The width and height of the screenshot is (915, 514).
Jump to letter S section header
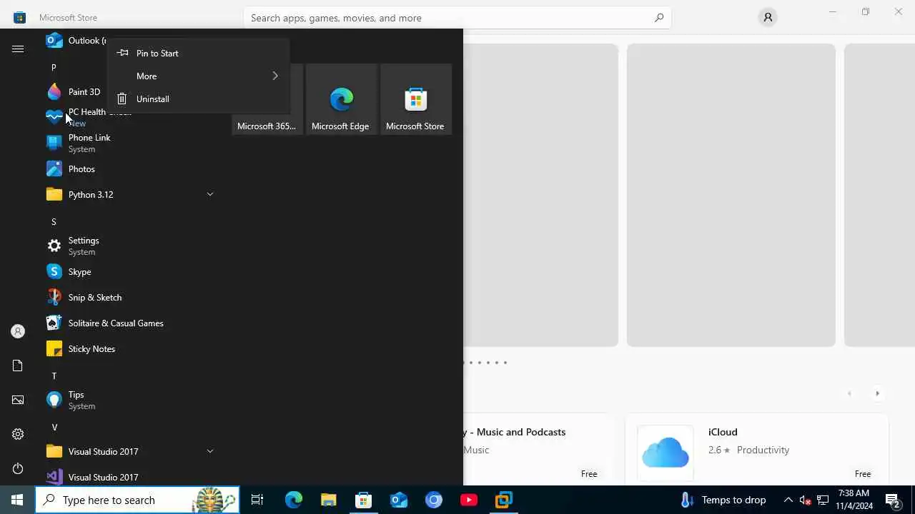(54, 222)
